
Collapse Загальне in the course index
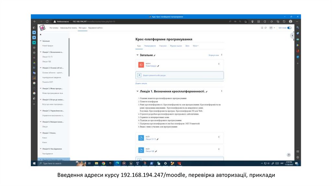tap(41, 41)
